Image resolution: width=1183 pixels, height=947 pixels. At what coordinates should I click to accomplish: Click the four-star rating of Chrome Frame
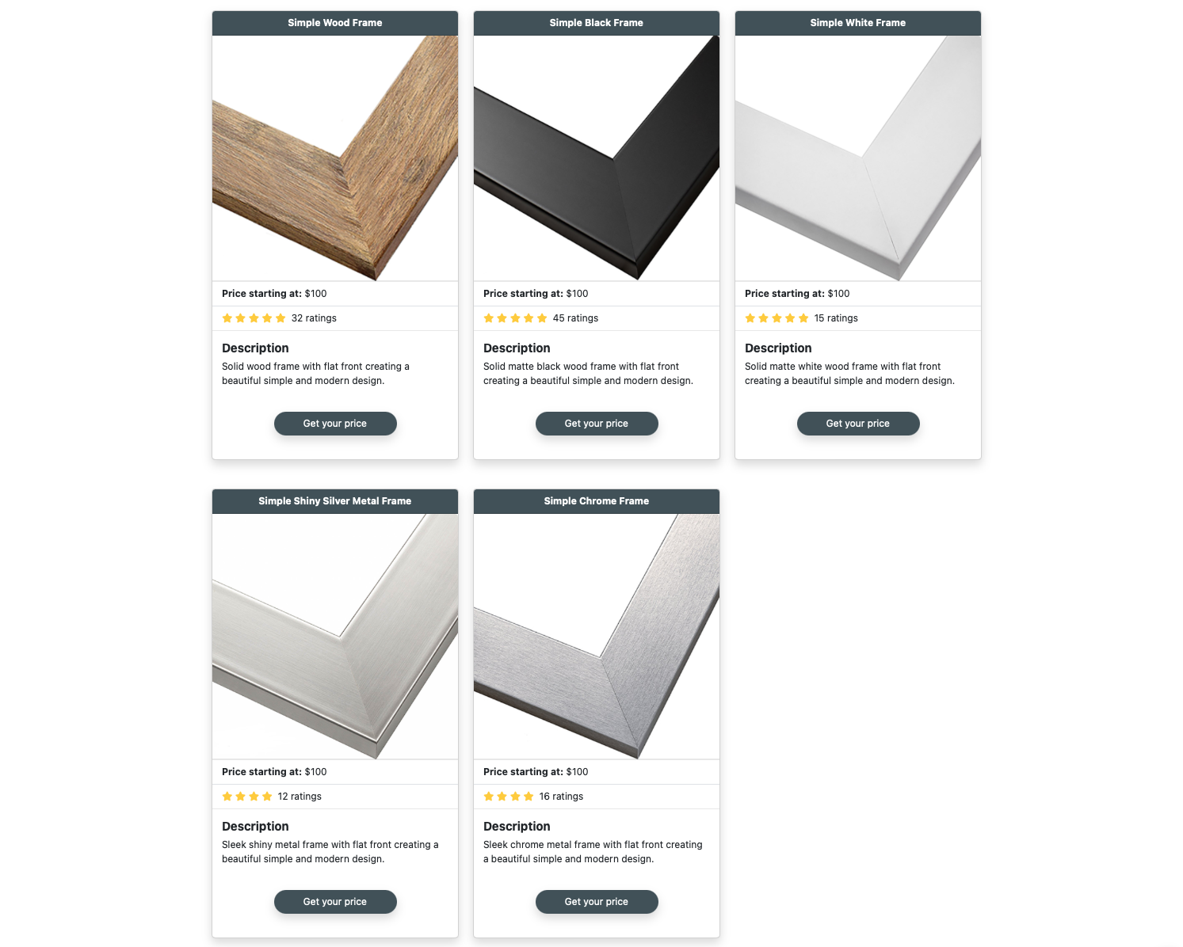(x=509, y=797)
